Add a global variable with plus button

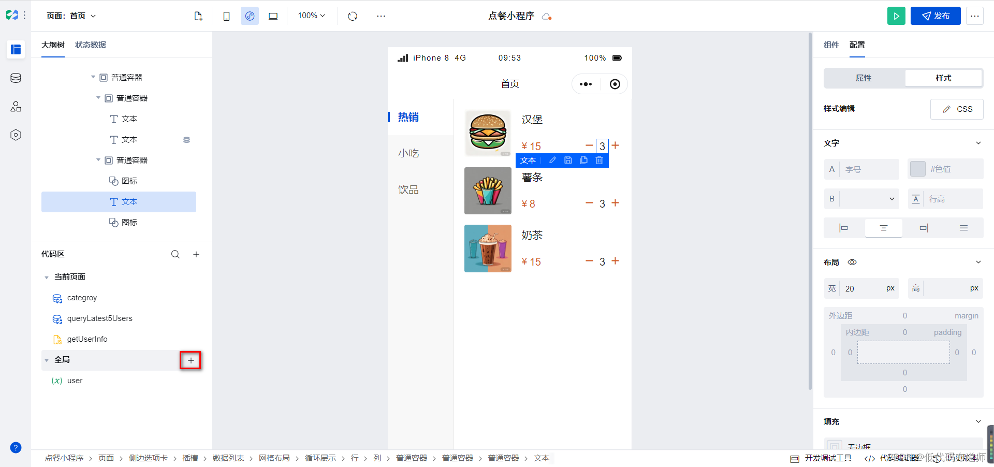point(191,360)
